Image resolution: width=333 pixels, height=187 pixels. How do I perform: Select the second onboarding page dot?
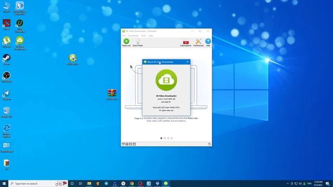click(165, 138)
